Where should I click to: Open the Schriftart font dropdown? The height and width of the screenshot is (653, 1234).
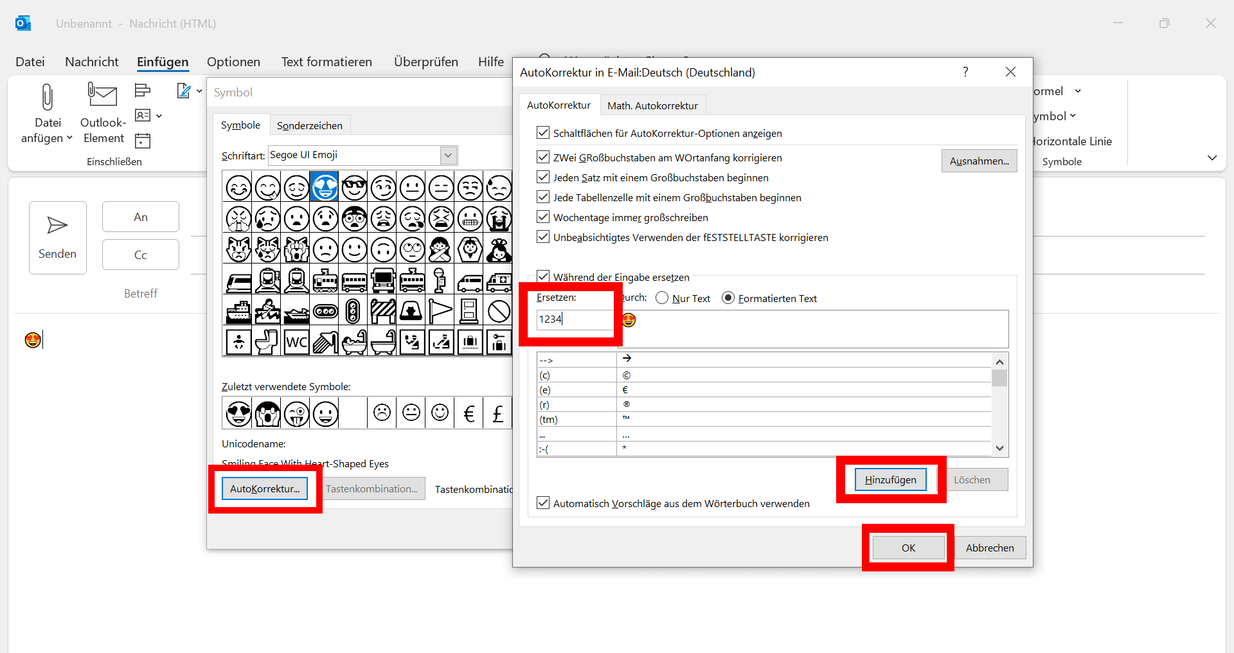click(x=448, y=155)
